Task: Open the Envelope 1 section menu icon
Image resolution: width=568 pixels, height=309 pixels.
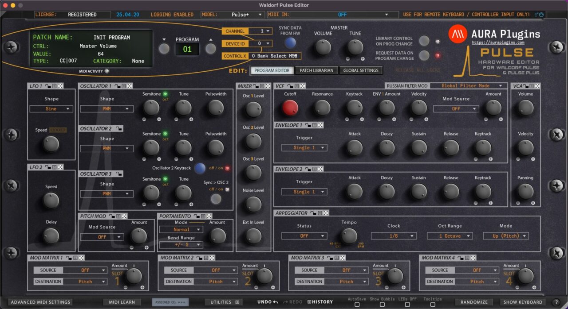Action: 314,125
